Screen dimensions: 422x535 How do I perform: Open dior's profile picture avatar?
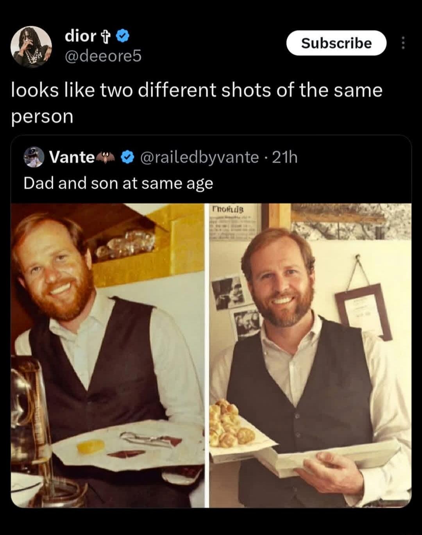coord(31,46)
